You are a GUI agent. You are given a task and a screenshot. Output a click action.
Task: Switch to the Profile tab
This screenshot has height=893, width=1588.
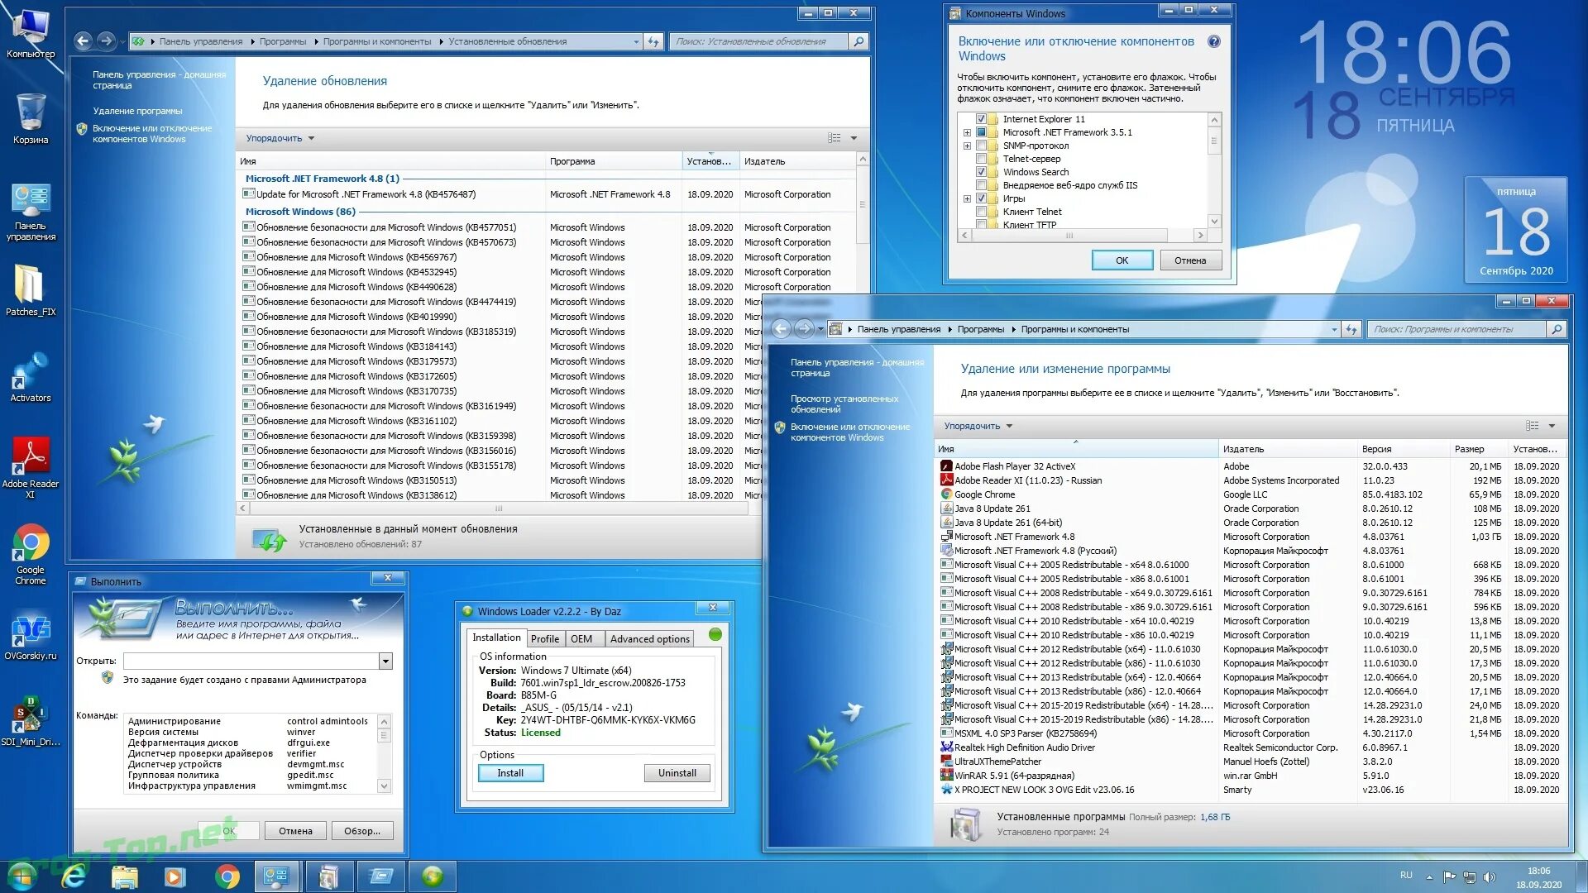(x=544, y=639)
